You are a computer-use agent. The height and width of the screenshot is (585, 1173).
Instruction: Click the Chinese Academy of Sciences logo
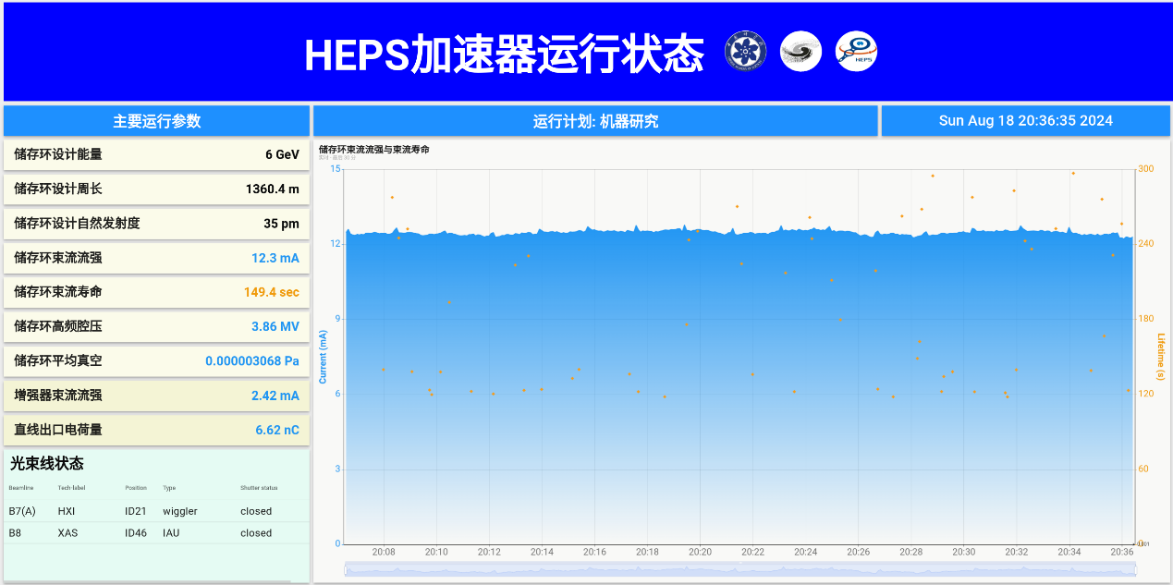coord(745,52)
